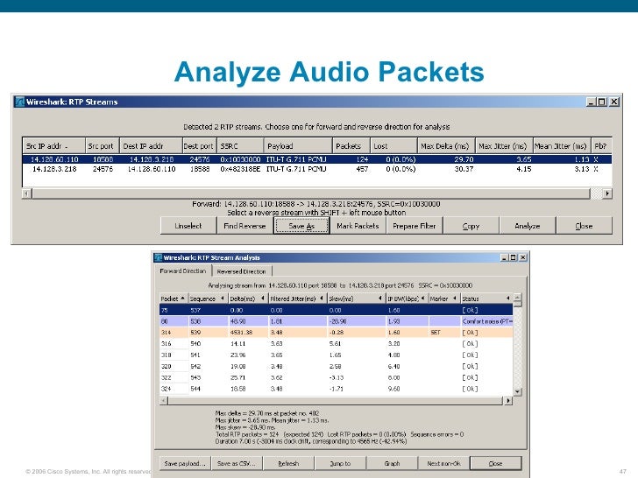The width and height of the screenshot is (638, 478).
Task: Switch to the Reversed Direction tab
Action: (x=241, y=271)
